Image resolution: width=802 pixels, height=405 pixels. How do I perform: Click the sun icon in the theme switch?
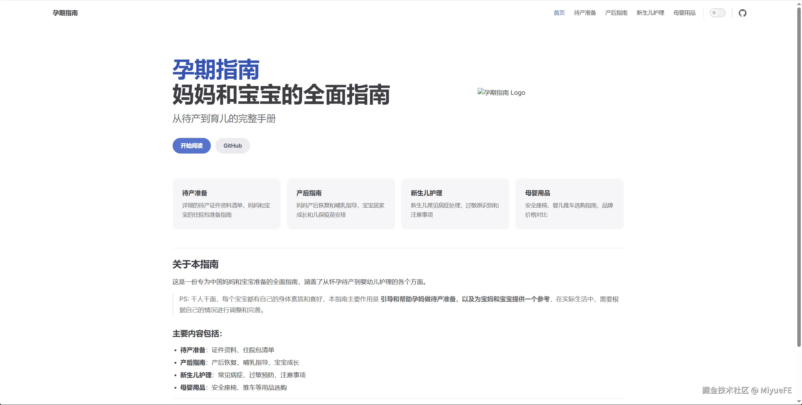pyautogui.click(x=714, y=13)
